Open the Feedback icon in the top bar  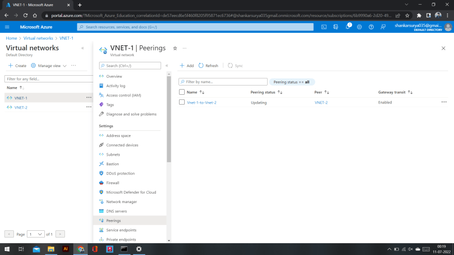(383, 27)
